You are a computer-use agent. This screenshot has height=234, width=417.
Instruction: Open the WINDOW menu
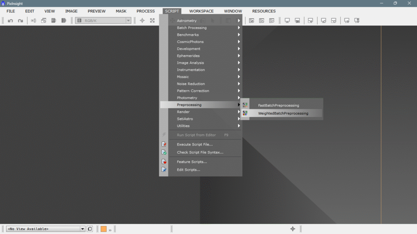pos(233,11)
